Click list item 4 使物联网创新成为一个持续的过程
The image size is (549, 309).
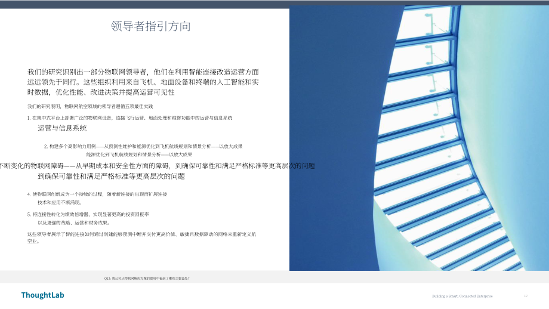(x=97, y=194)
